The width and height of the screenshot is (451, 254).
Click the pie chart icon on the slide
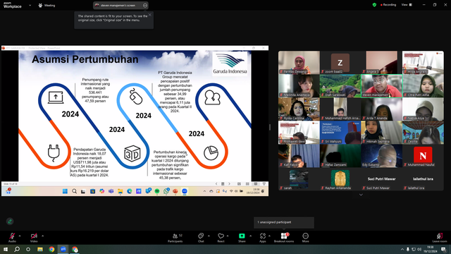(x=211, y=152)
